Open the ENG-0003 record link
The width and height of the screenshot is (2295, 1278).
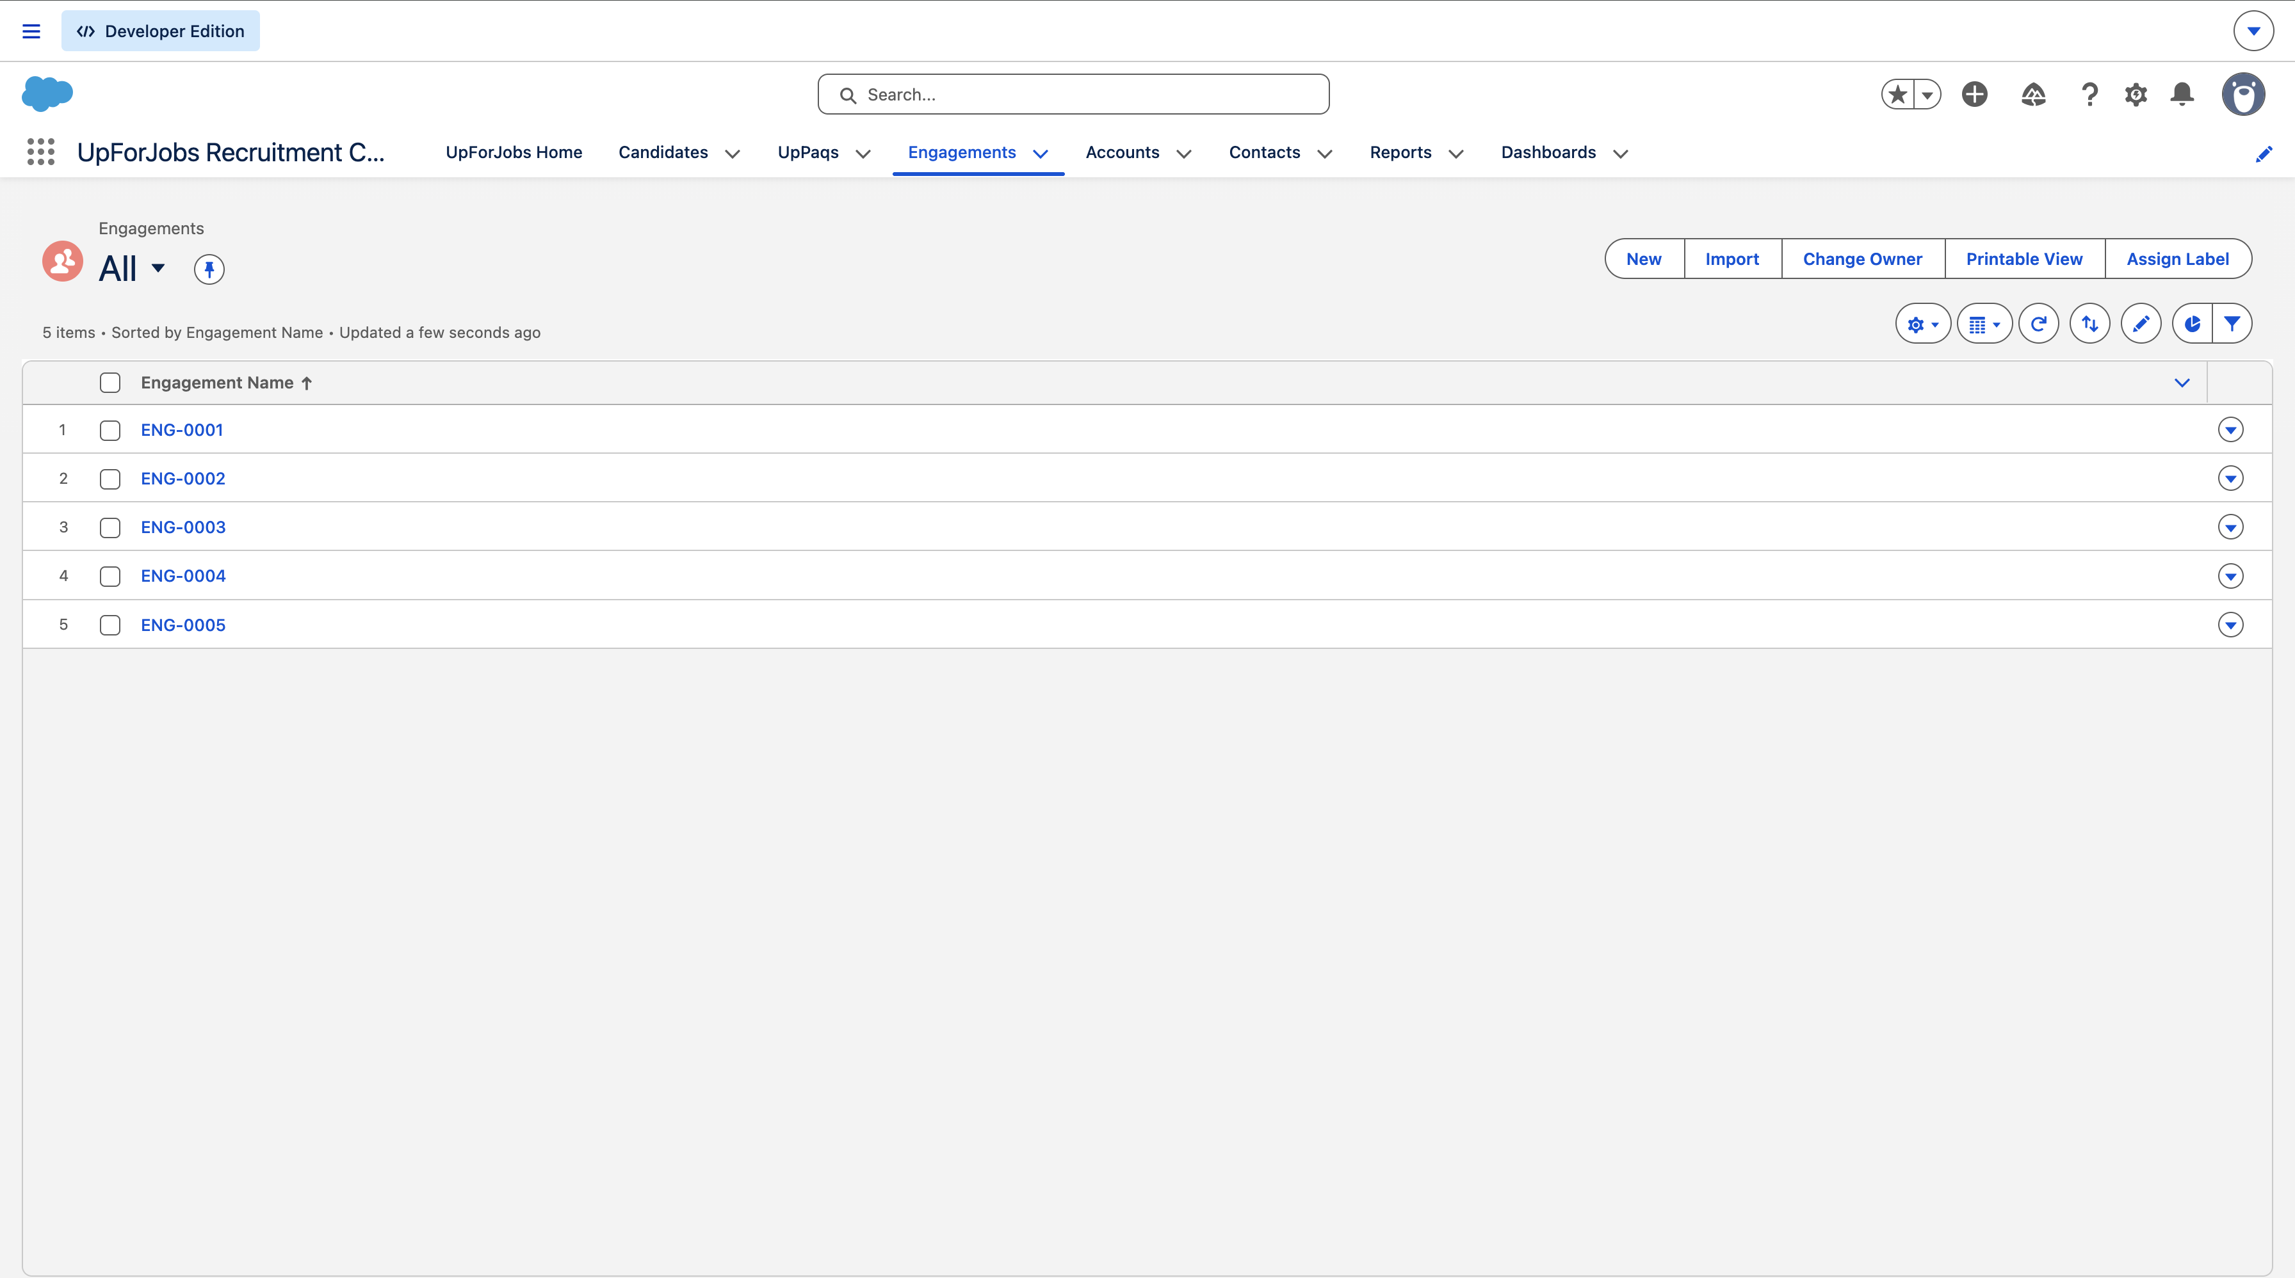[182, 527]
